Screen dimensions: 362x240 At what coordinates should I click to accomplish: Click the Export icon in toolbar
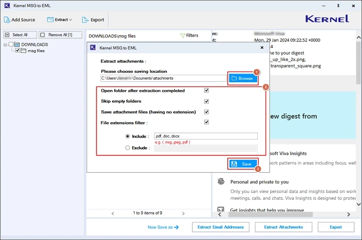(x=85, y=20)
